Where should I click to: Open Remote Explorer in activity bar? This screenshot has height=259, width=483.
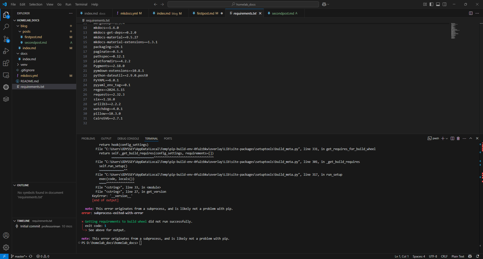(6, 75)
